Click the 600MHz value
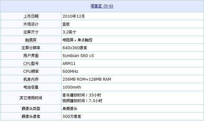 coord(70,71)
